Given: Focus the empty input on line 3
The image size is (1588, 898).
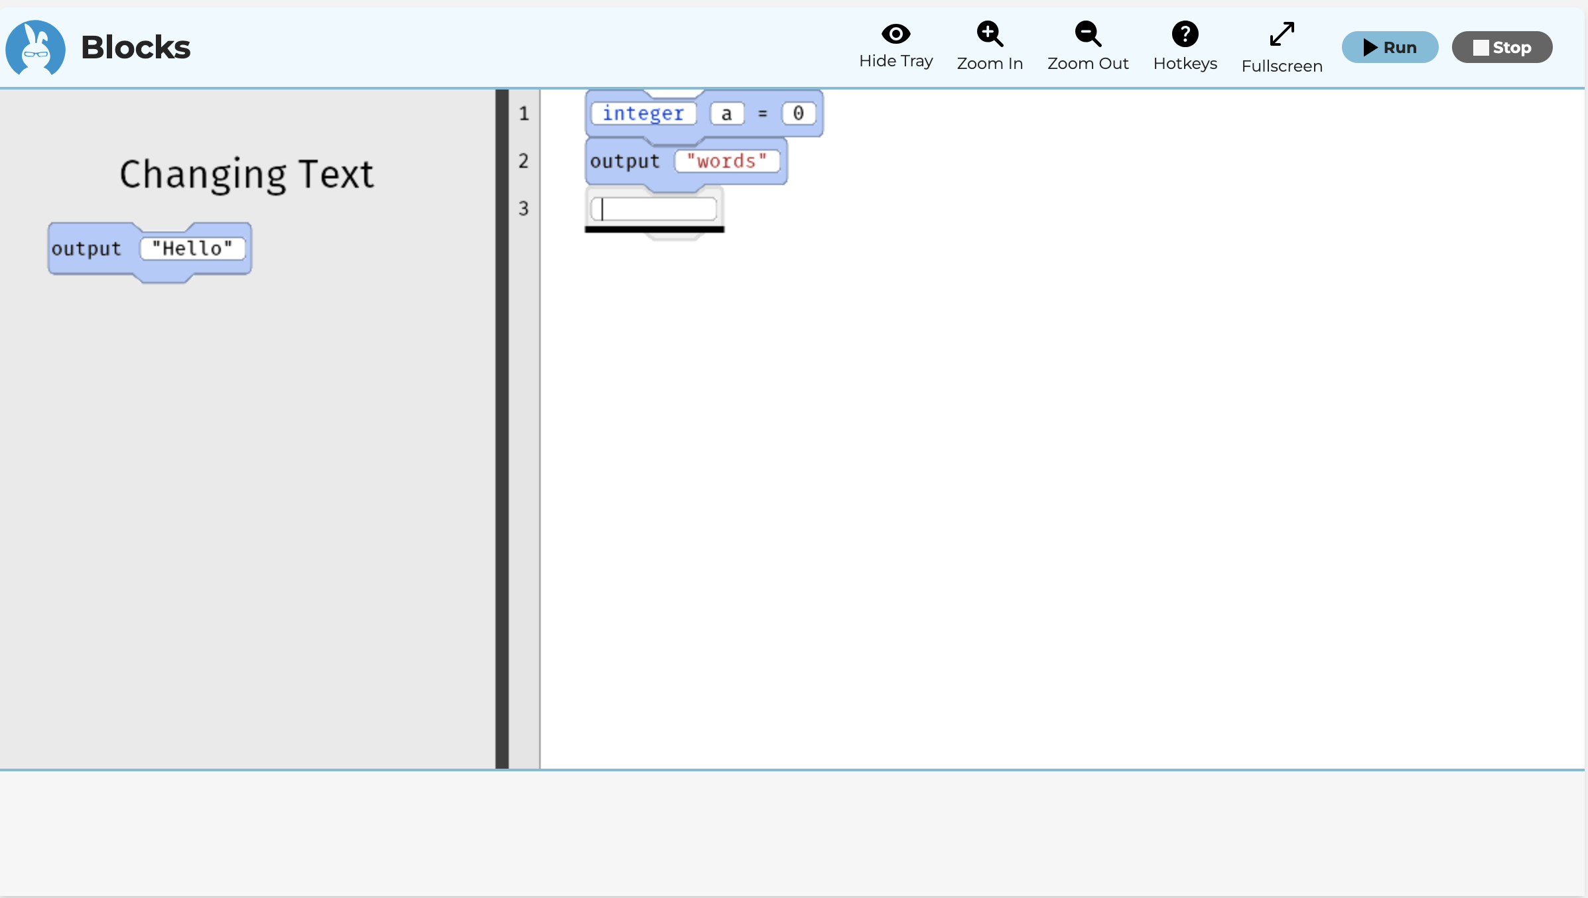Looking at the screenshot, I should 654,209.
